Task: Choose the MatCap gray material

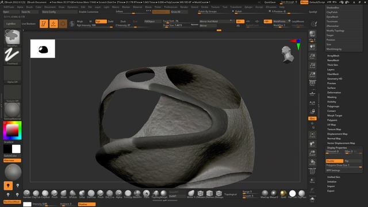Action: point(264,194)
